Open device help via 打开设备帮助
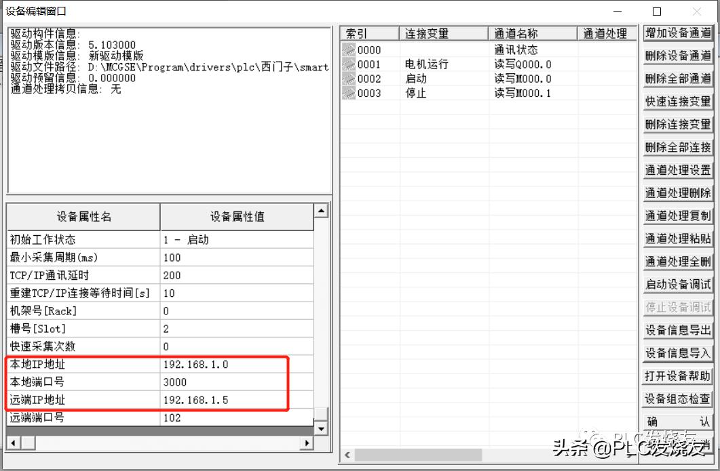This screenshot has width=720, height=471. (x=677, y=376)
